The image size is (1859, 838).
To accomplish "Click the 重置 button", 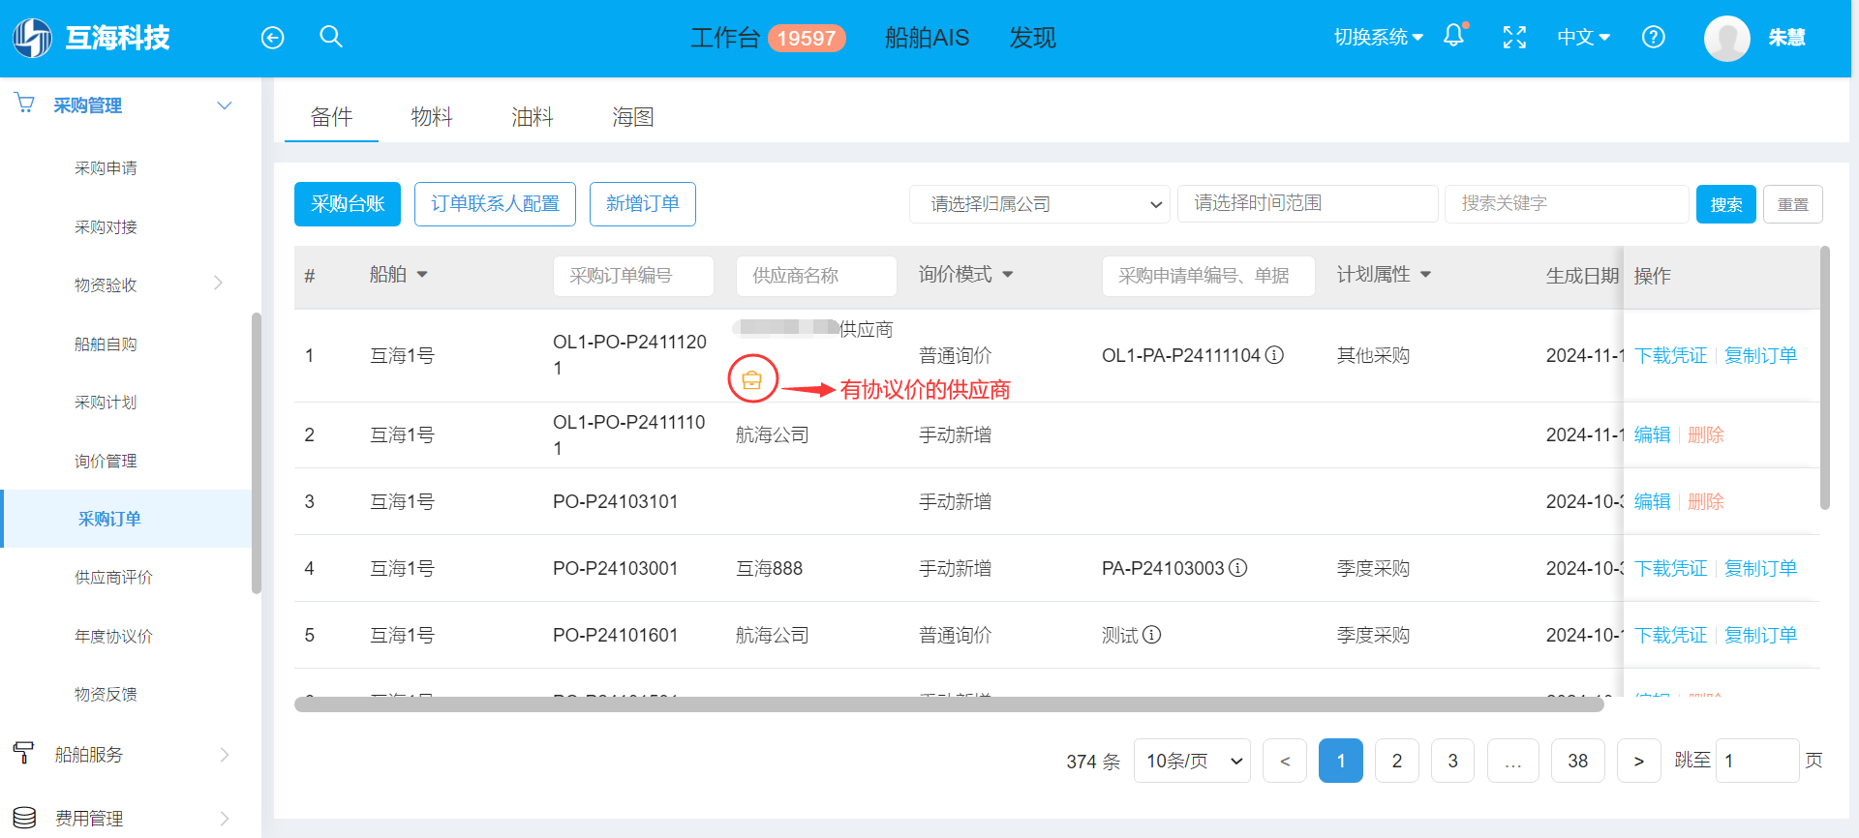I will coord(1793,204).
